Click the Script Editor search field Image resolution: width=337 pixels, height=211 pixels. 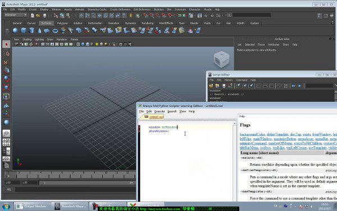(x=319, y=86)
